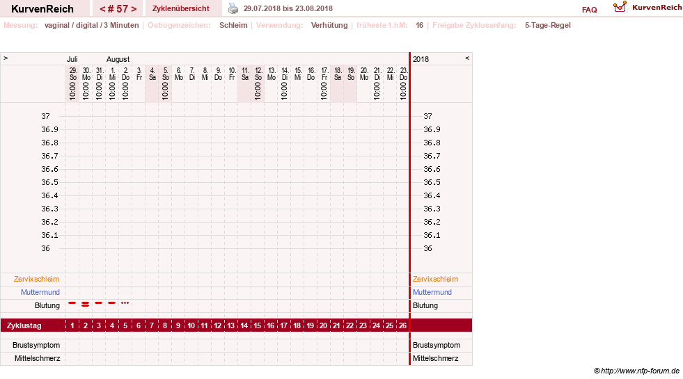Click the double bleeding mark on cycle day 2
This screenshot has height=379, width=683.
[86, 304]
